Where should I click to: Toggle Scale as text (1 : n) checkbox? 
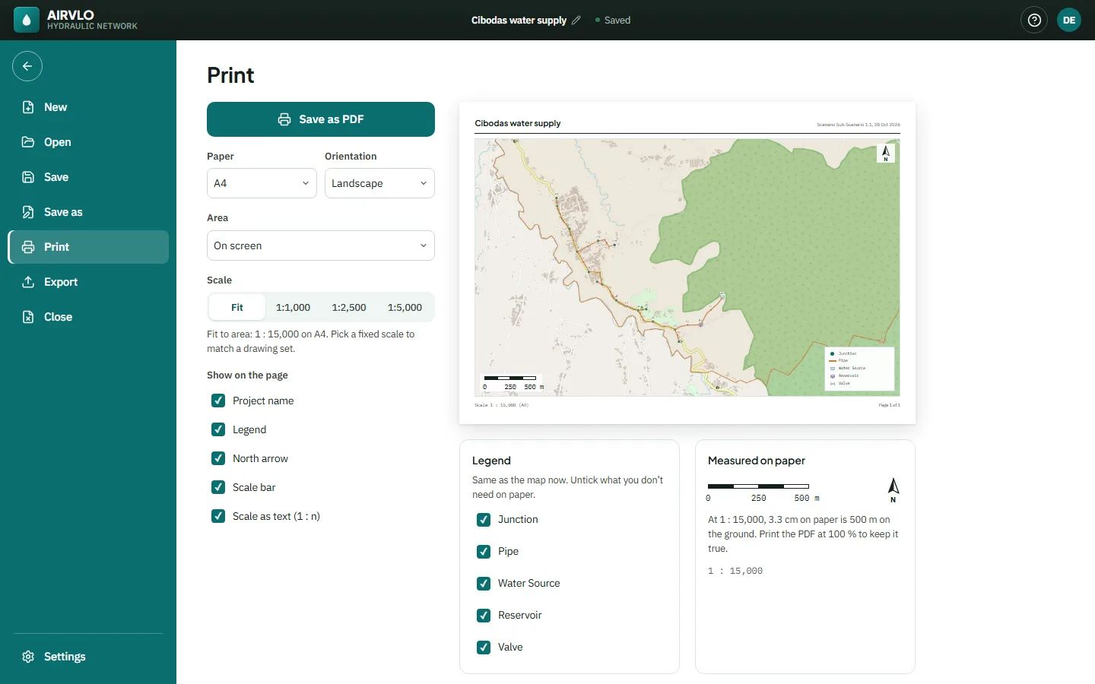pos(218,516)
